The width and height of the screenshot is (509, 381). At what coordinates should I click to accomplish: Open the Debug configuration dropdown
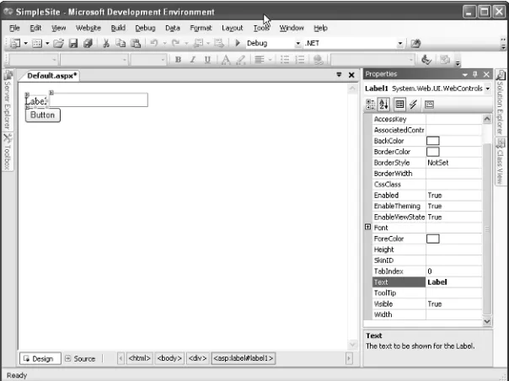pos(298,43)
